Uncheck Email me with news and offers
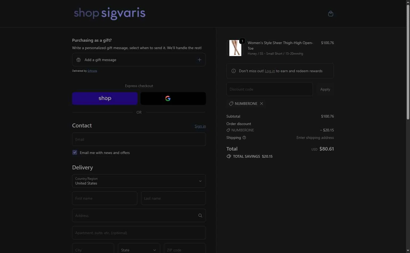This screenshot has width=410, height=253. (x=75, y=152)
